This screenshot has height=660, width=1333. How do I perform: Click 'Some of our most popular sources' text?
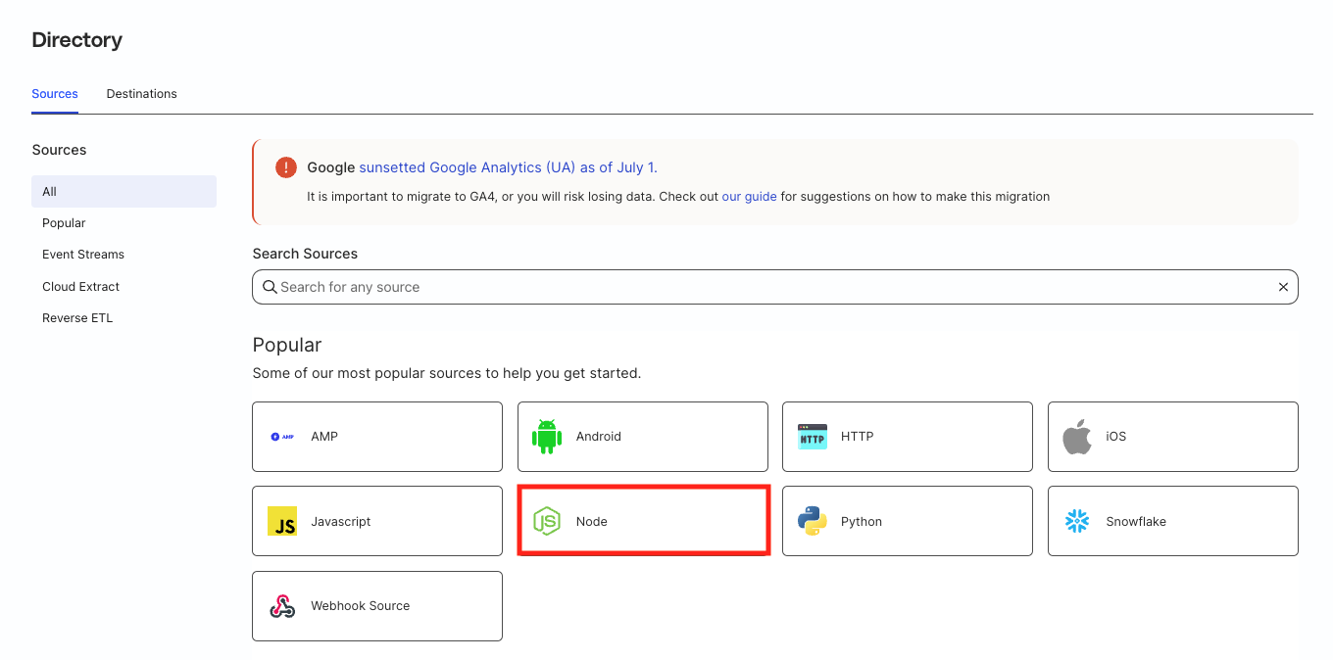447,373
